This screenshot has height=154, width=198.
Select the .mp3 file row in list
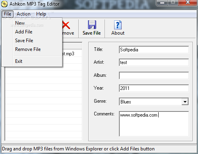[x=72, y=54]
